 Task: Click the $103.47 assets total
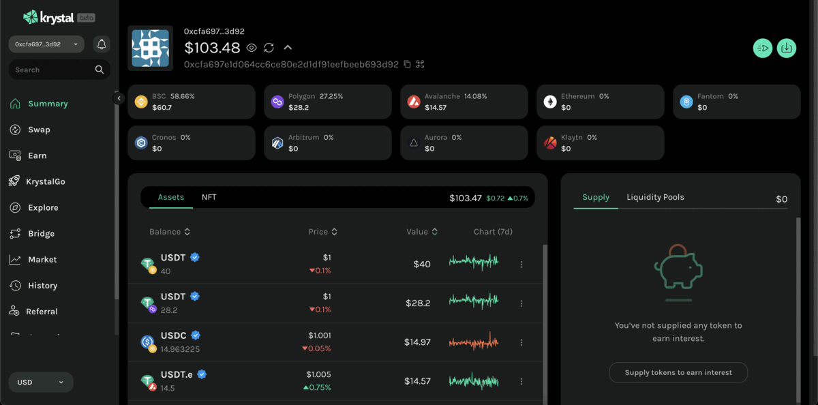coord(466,198)
